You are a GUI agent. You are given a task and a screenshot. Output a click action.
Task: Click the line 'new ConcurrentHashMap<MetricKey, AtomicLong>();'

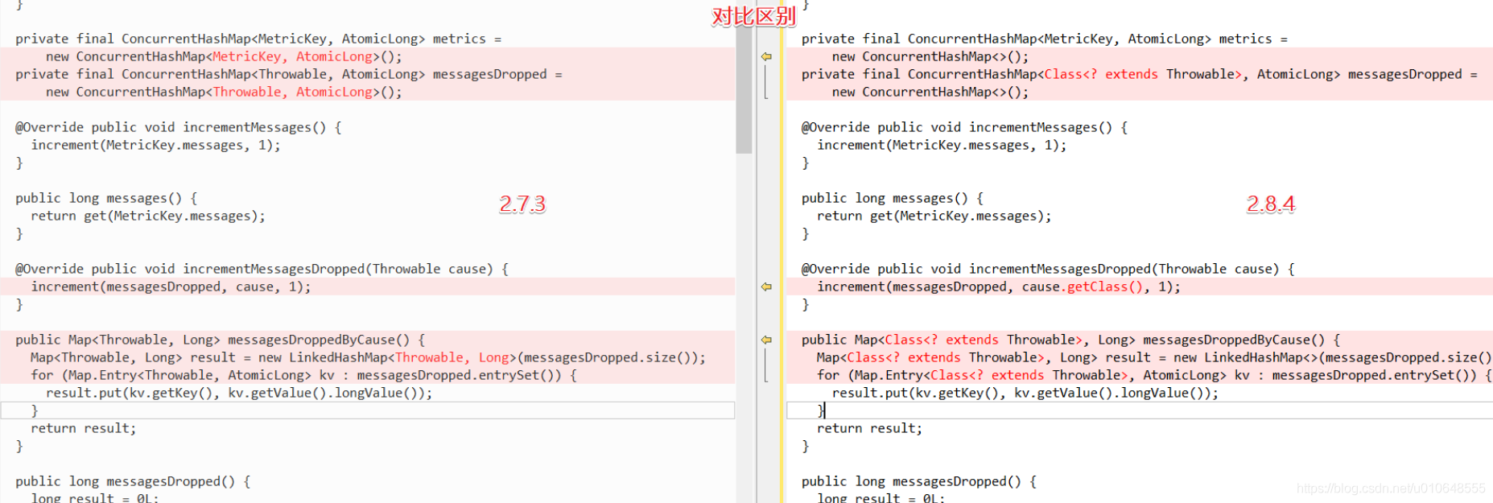(224, 56)
